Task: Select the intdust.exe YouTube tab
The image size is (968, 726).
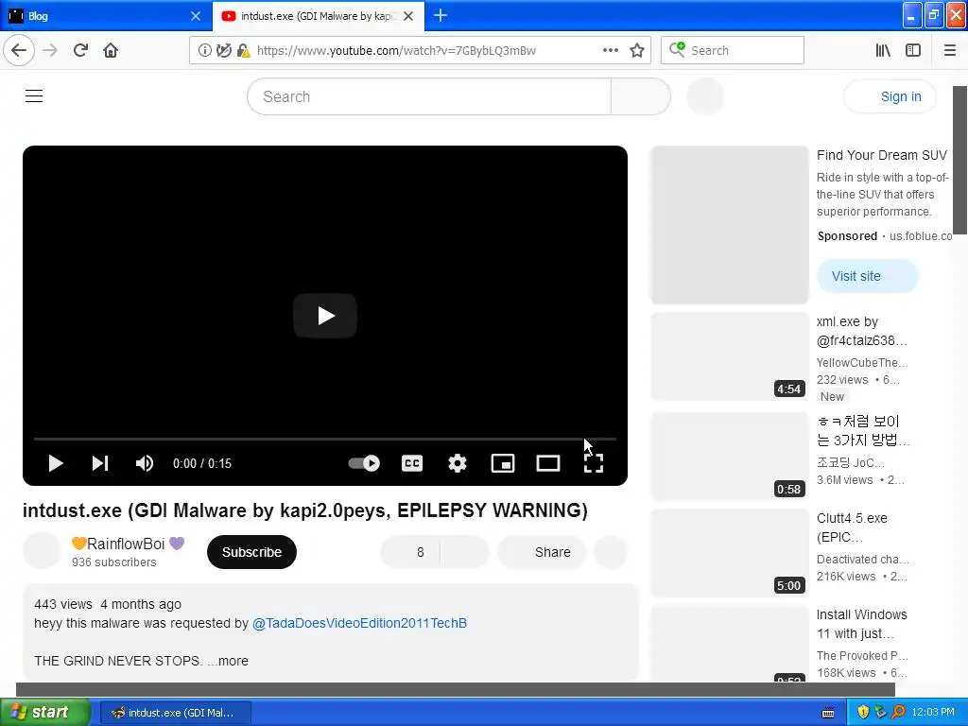Action: 319,15
